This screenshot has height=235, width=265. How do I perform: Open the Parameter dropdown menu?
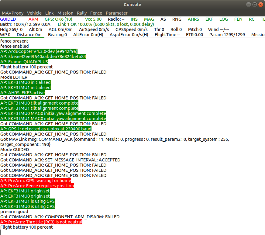point(117,13)
